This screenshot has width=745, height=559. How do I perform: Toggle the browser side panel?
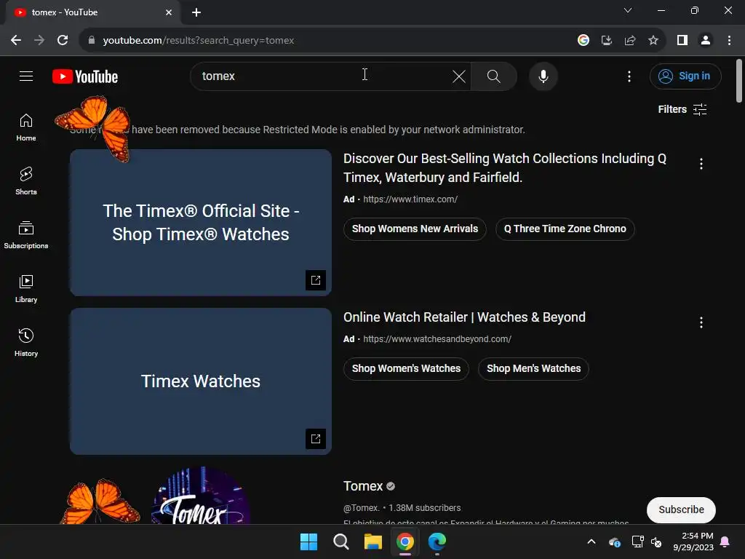point(682,41)
